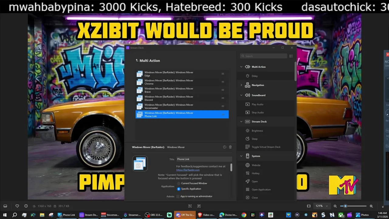The height and width of the screenshot is (219, 389).
Task: Toggle the actions list view icon
Action: 291,56
